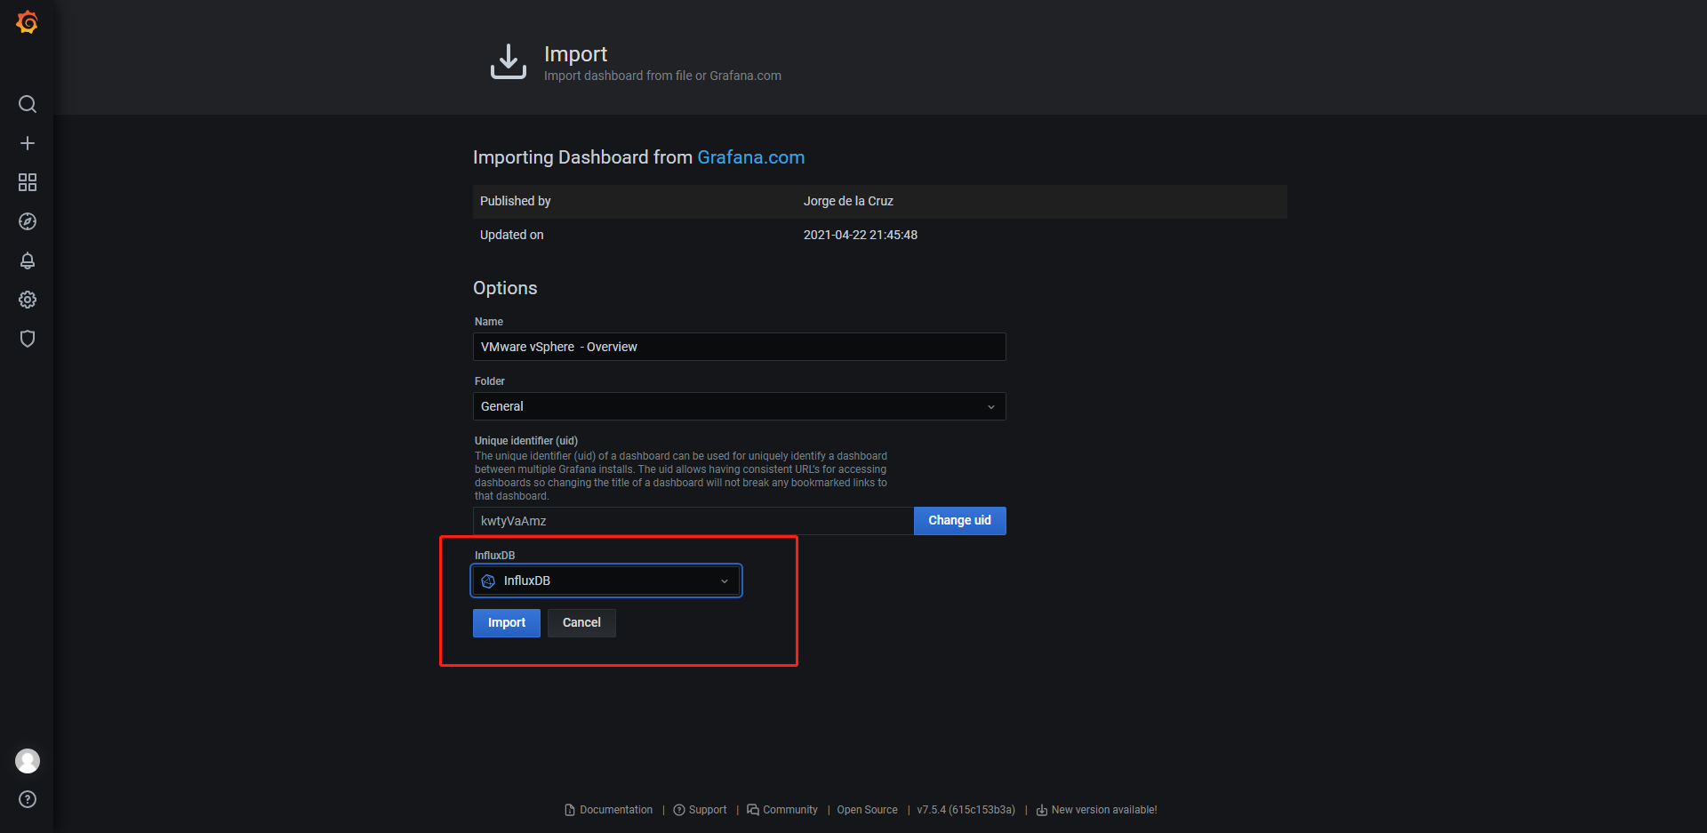Viewport: 1707px width, 833px height.
Task: Click the Documentation file icon in footer
Action: point(570,810)
